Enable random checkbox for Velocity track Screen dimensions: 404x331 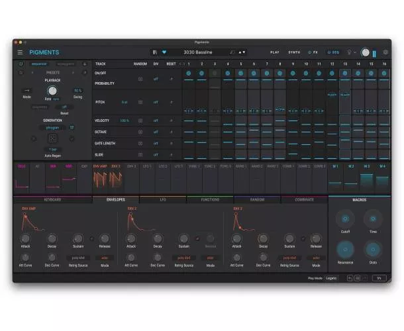pyautogui.click(x=140, y=121)
